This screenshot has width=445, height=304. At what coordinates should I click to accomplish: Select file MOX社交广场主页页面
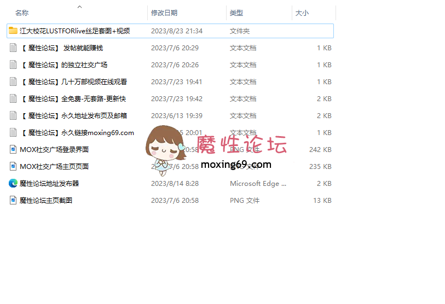[54, 167]
